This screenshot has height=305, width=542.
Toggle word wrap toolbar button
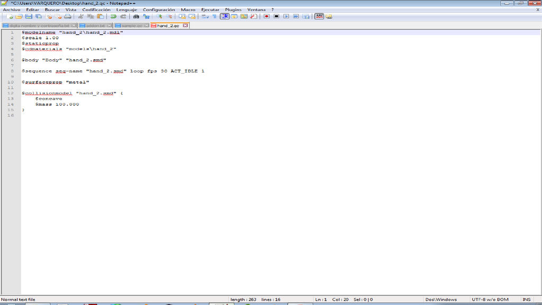(205, 16)
